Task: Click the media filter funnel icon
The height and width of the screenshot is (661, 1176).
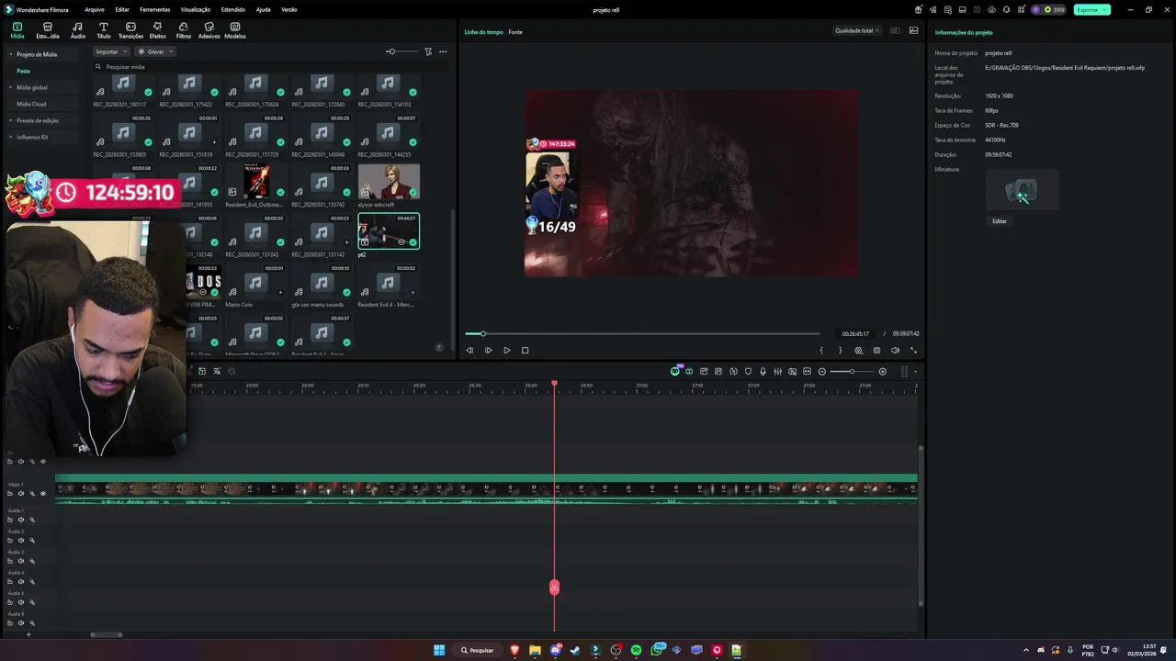Action: (x=428, y=51)
